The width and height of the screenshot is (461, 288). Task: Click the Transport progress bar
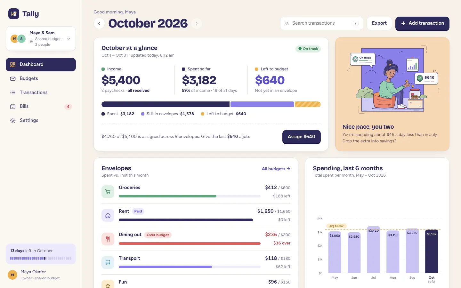pos(190,267)
